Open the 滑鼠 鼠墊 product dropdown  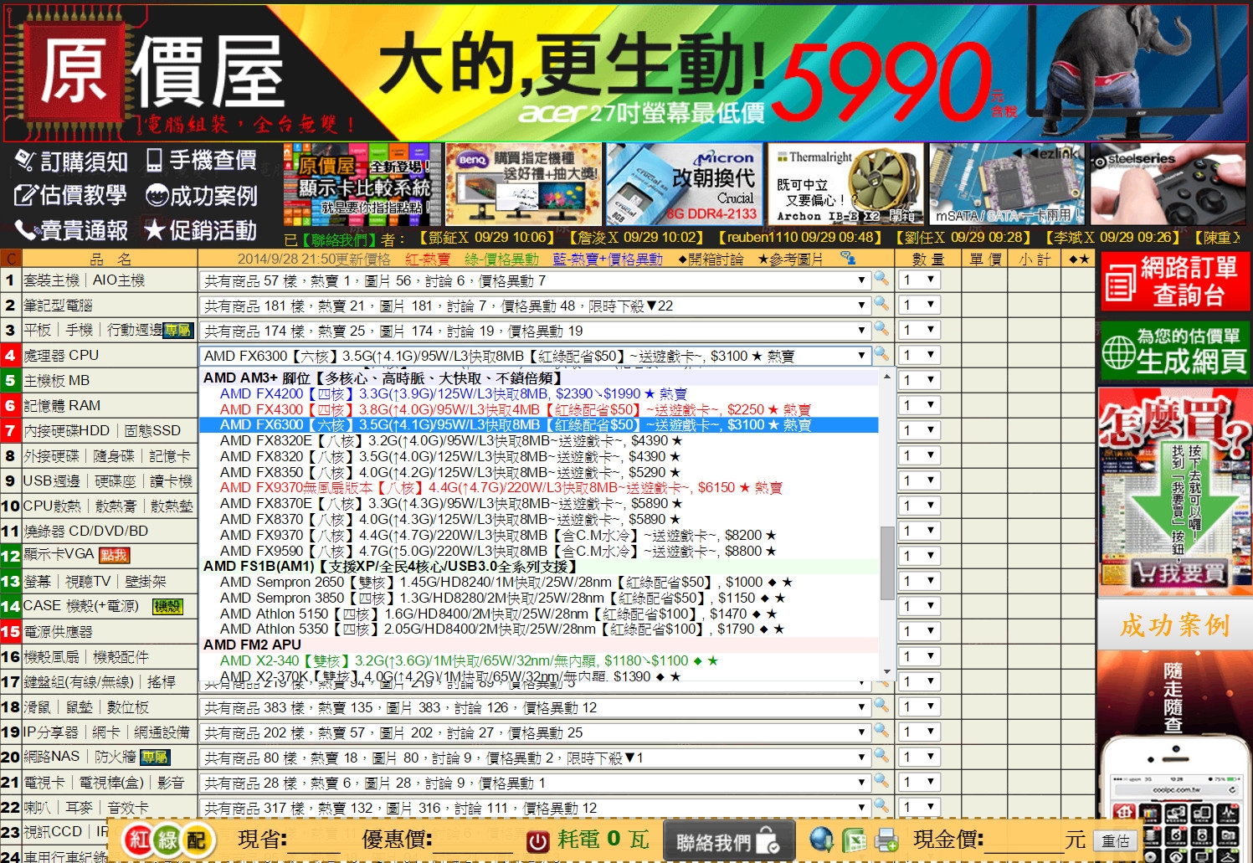(535, 707)
